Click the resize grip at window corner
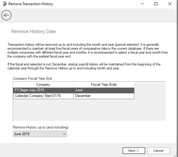Image resolution: width=178 pixels, height=157 pixels. [175, 155]
